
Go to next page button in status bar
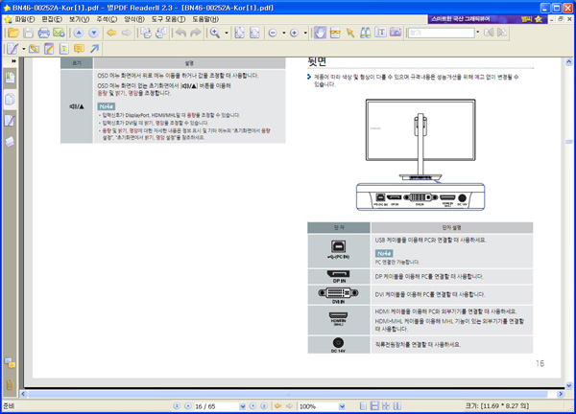[x=254, y=406]
